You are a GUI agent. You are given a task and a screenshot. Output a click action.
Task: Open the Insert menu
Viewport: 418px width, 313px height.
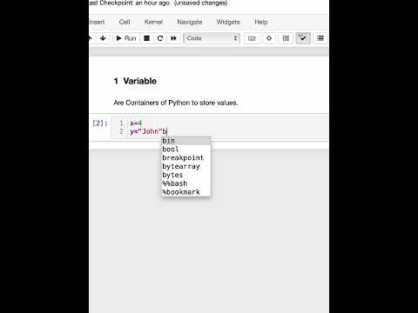97,22
